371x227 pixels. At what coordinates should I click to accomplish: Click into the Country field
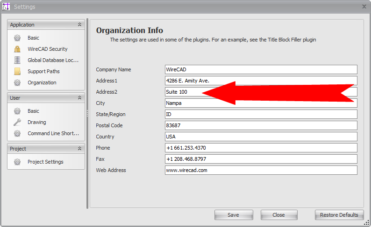pos(261,137)
